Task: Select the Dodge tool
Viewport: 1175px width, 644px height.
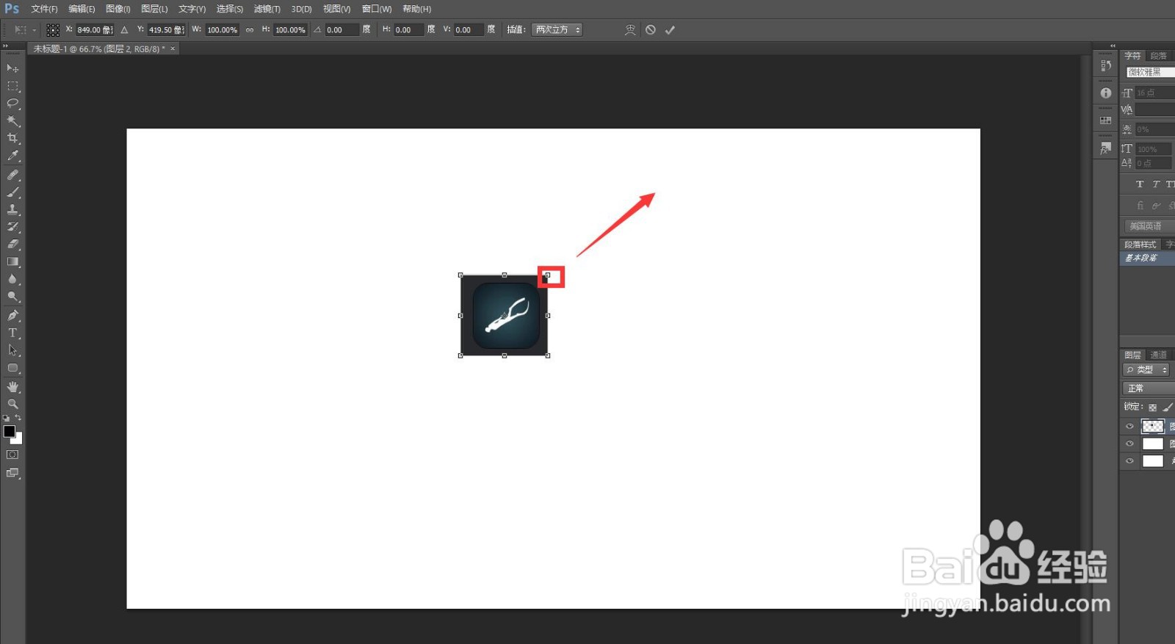Action: tap(12, 297)
